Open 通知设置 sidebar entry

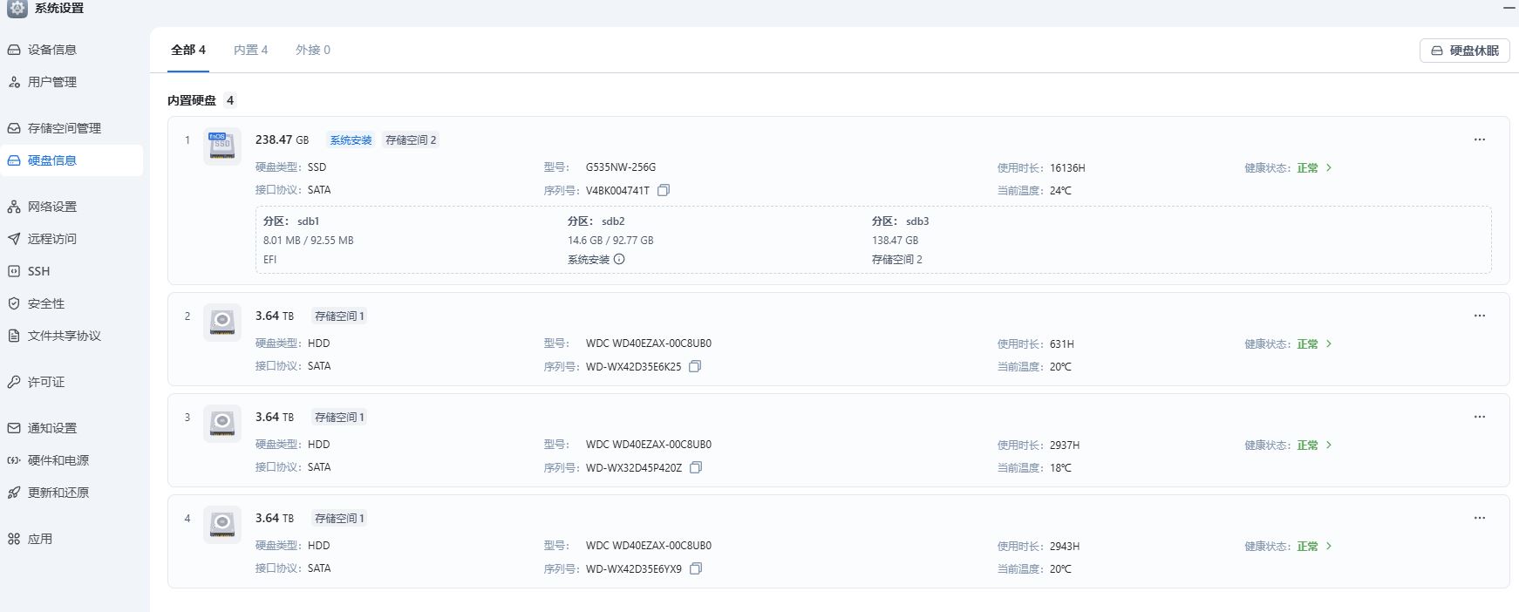point(72,428)
